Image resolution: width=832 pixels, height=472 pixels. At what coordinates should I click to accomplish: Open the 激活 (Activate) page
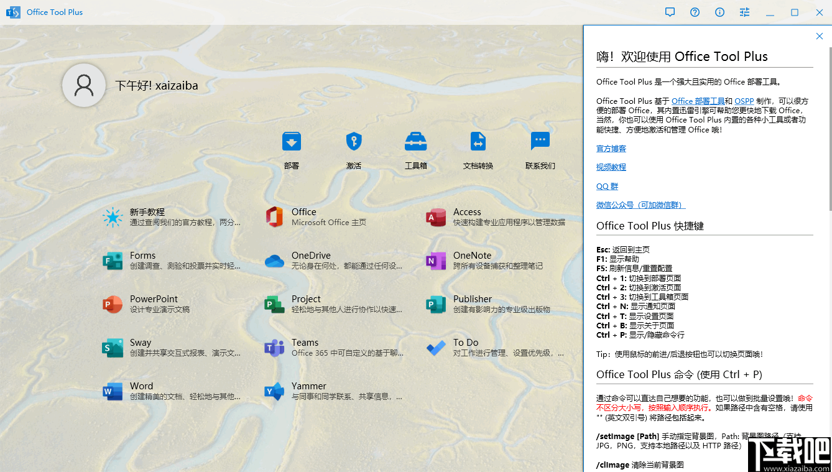[x=353, y=149]
